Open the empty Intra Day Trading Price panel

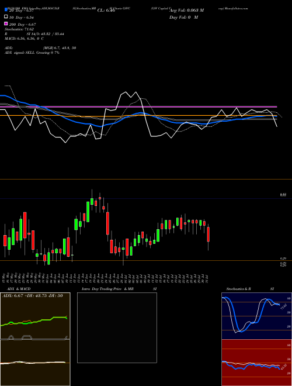pos(117,328)
